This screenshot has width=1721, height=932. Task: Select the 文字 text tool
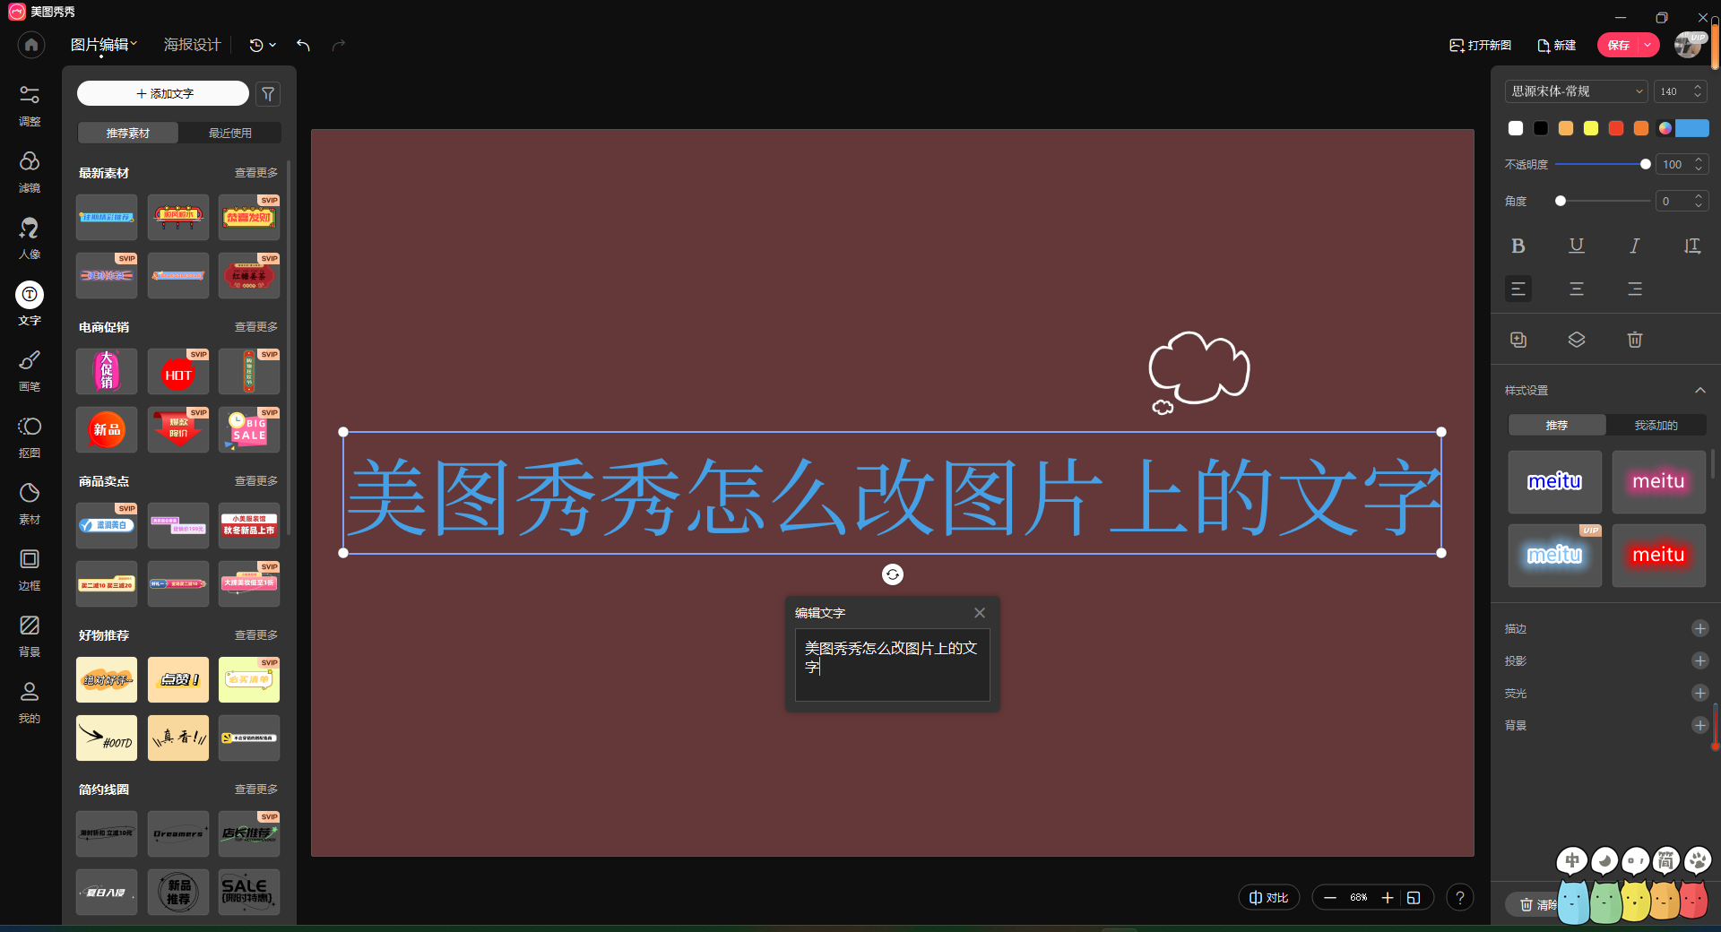coord(30,304)
